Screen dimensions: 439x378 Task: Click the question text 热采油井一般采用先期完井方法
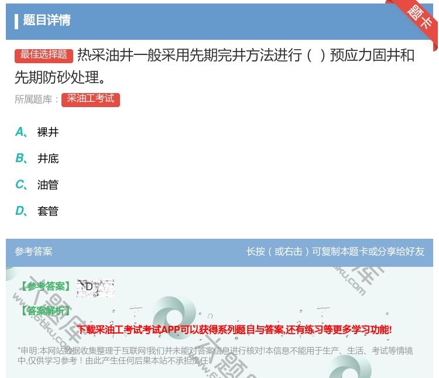[x=214, y=66]
